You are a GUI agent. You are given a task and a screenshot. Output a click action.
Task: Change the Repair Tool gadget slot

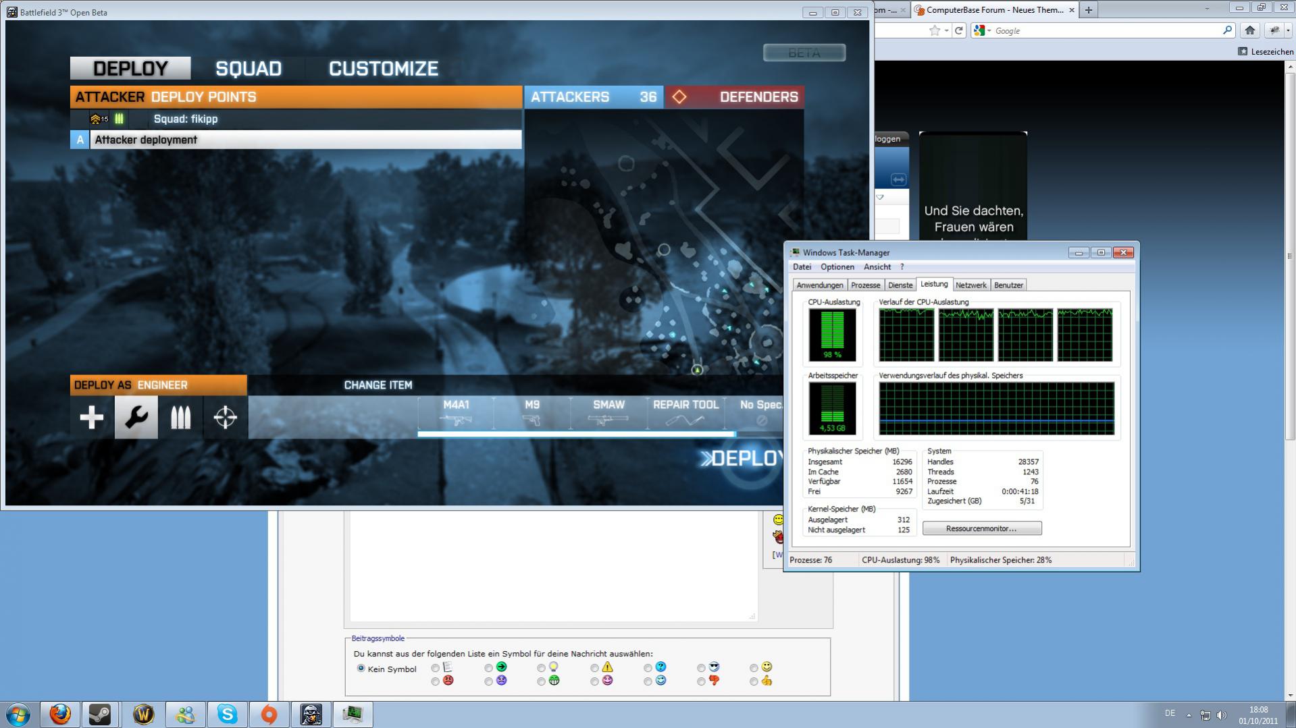[685, 413]
